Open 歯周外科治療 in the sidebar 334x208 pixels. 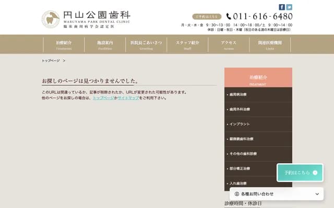tap(258, 109)
